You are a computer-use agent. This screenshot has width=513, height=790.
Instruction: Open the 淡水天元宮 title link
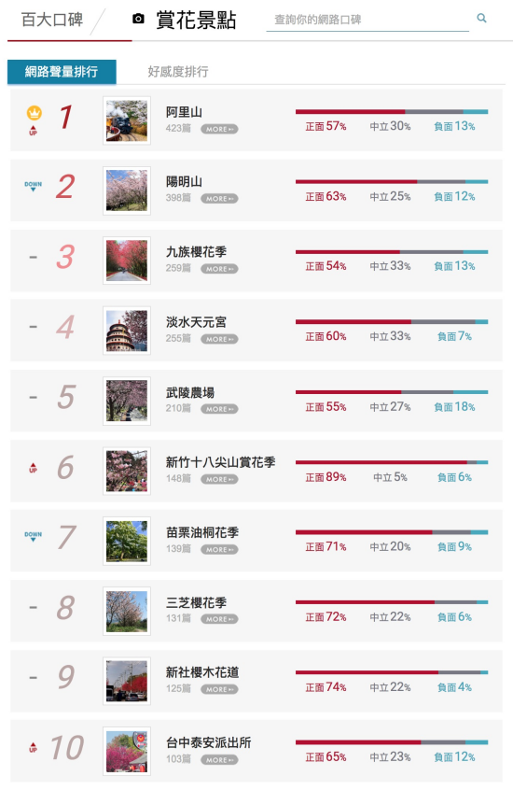coord(197,322)
